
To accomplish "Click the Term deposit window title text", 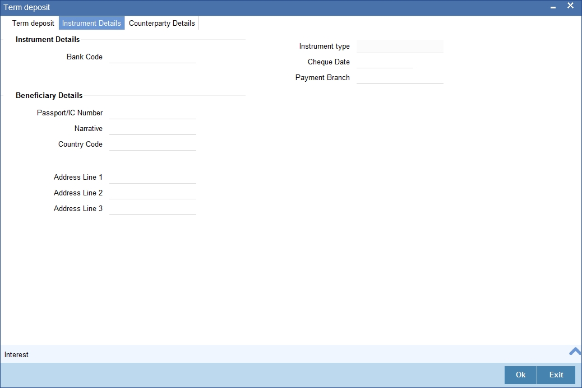I will (x=27, y=7).
